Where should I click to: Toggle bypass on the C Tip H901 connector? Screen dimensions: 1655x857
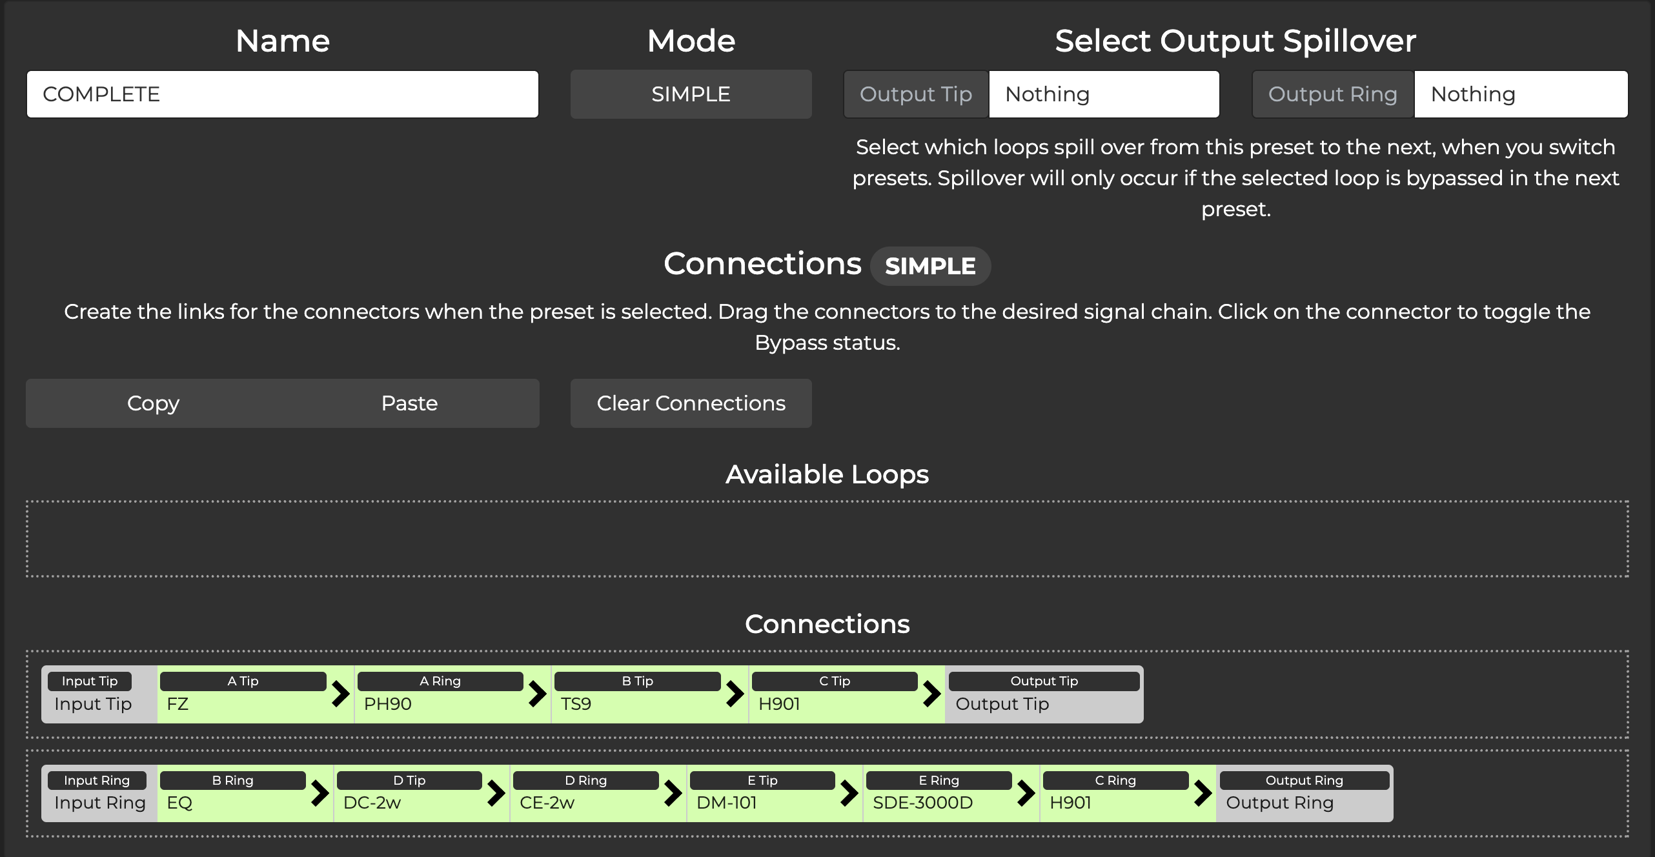834,703
